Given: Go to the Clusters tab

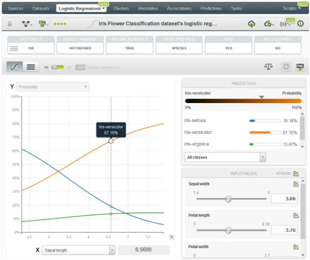Looking at the screenshot, I should 121,8.
